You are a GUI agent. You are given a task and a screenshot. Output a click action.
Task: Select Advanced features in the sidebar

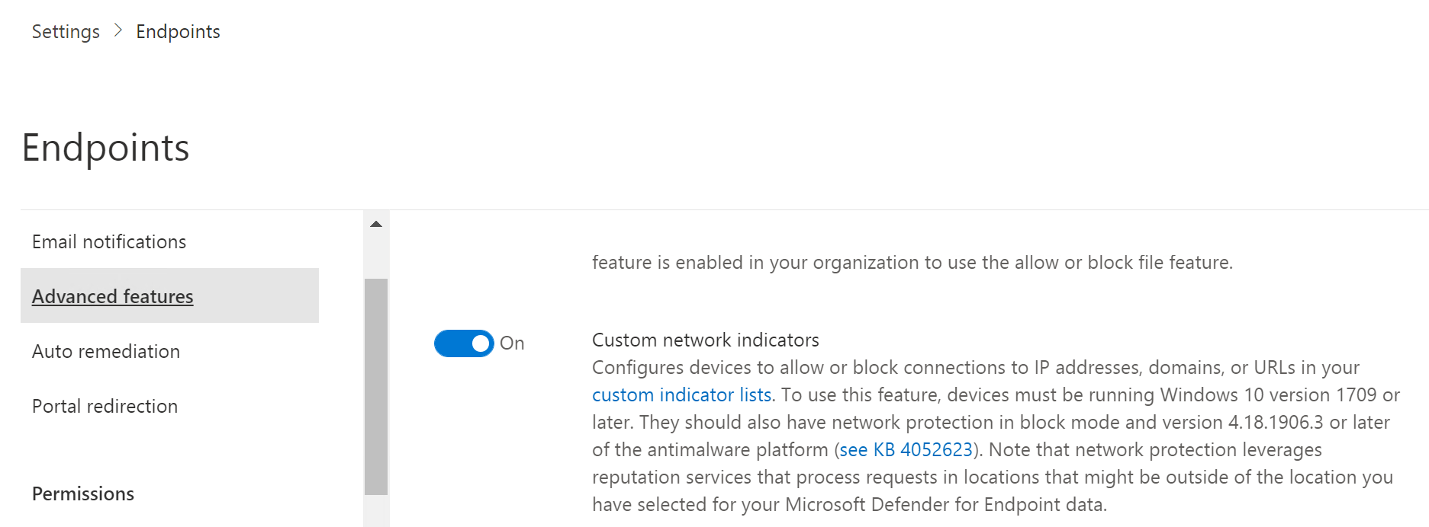click(x=111, y=296)
